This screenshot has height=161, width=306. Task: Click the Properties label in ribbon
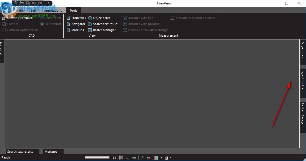click(x=79, y=18)
